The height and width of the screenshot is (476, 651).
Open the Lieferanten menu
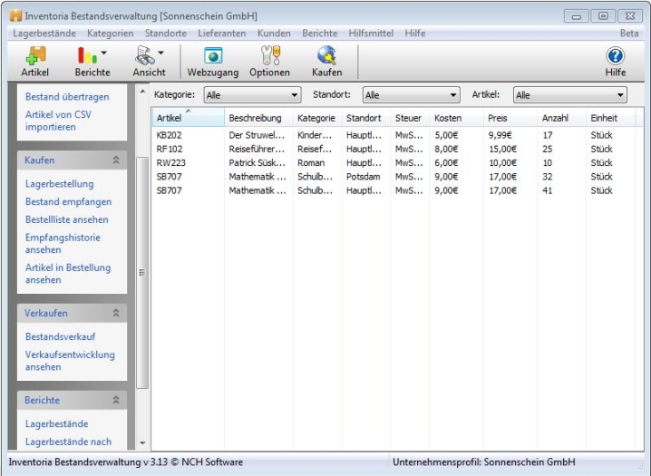[x=221, y=34]
